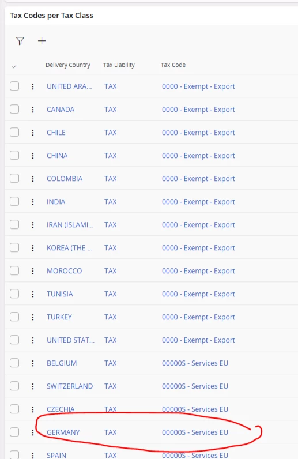Sort by Delivery Country column header
This screenshot has width=298, height=459.
[68, 65]
